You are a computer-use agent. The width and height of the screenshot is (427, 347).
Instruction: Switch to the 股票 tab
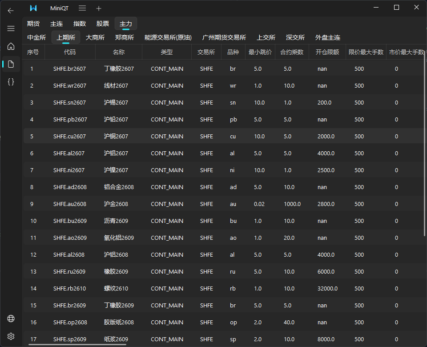[103, 24]
